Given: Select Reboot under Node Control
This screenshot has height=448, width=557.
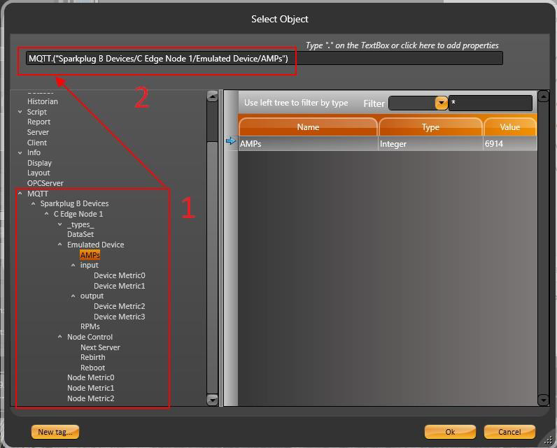Looking at the screenshot, I should pos(92,368).
